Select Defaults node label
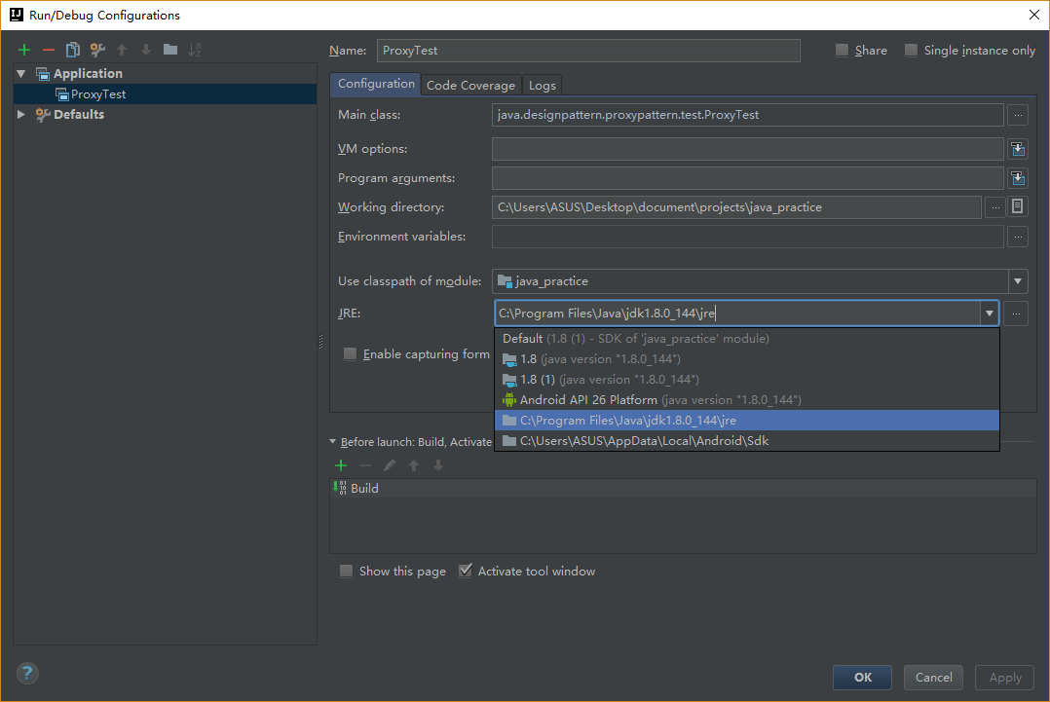The width and height of the screenshot is (1050, 702). click(79, 115)
